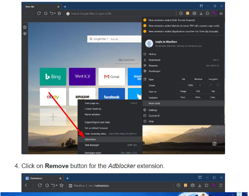
Task: Open the wallpaper settings gear on new tab page
Action: 215,144
